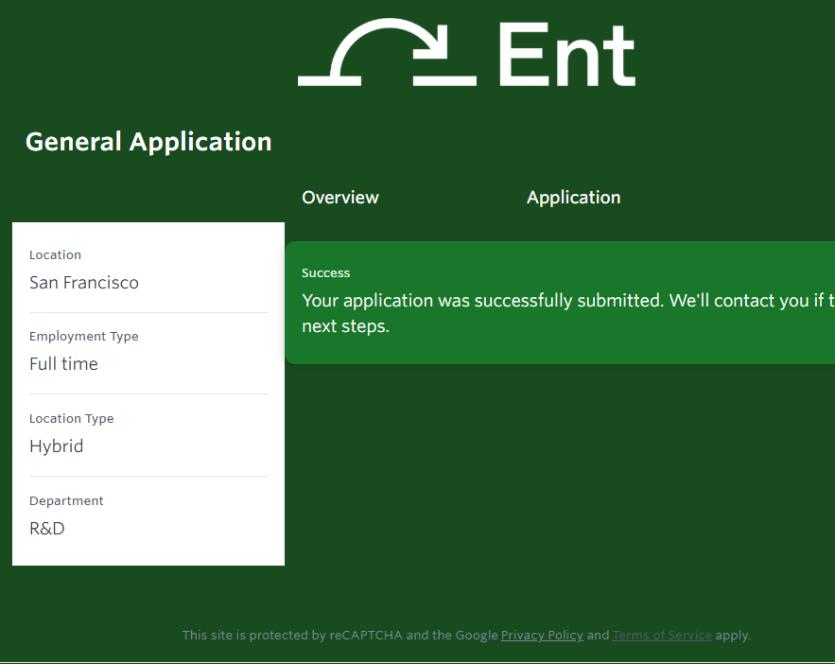Click the Department field label
This screenshot has width=835, height=664.
coord(66,501)
